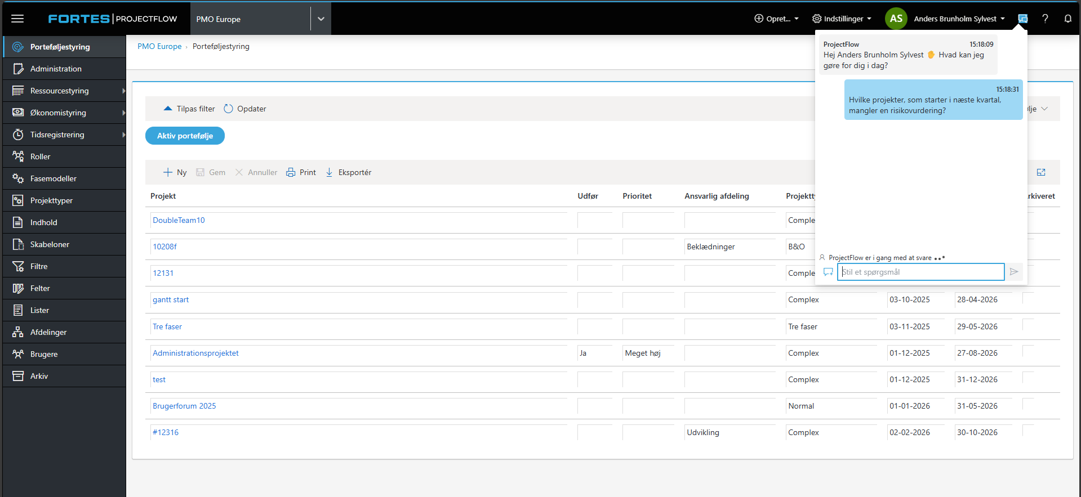This screenshot has width=1081, height=497.
Task: Collapse the Tilpas filter panel
Action: click(189, 109)
